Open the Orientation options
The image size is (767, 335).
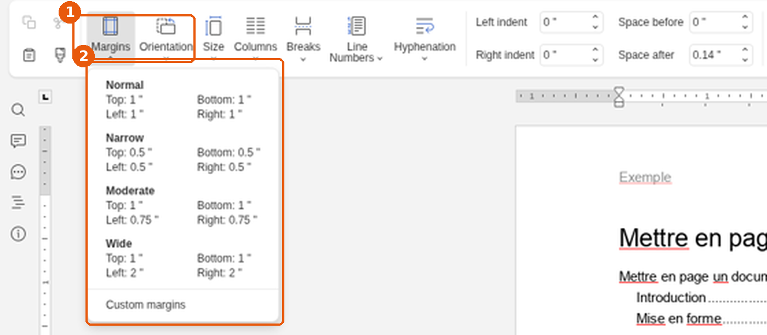[x=165, y=37]
